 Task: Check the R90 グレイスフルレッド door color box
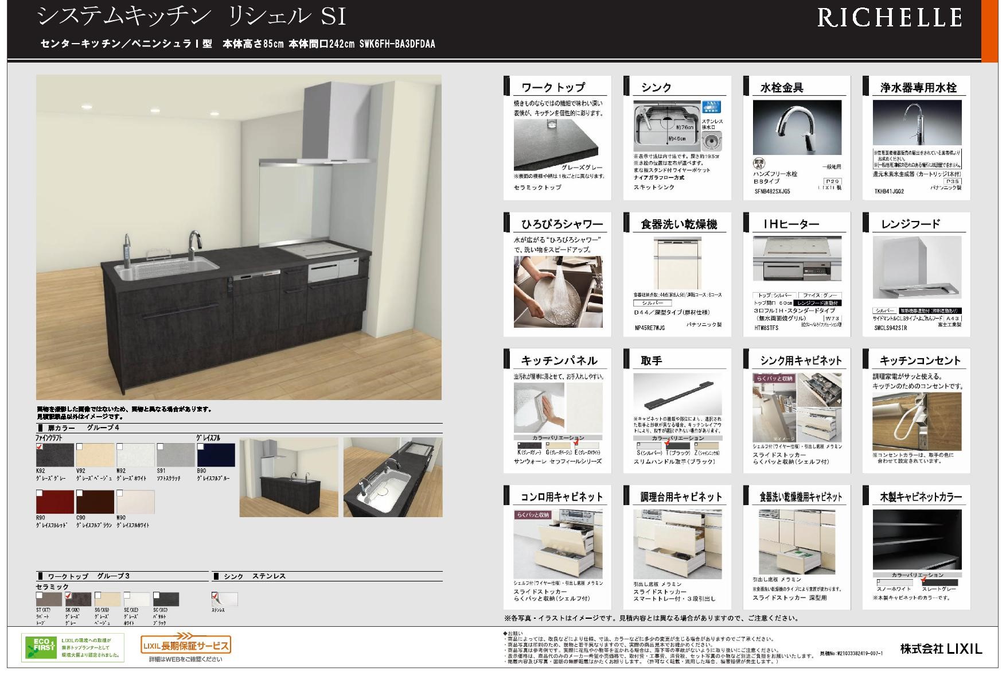[x=40, y=493]
